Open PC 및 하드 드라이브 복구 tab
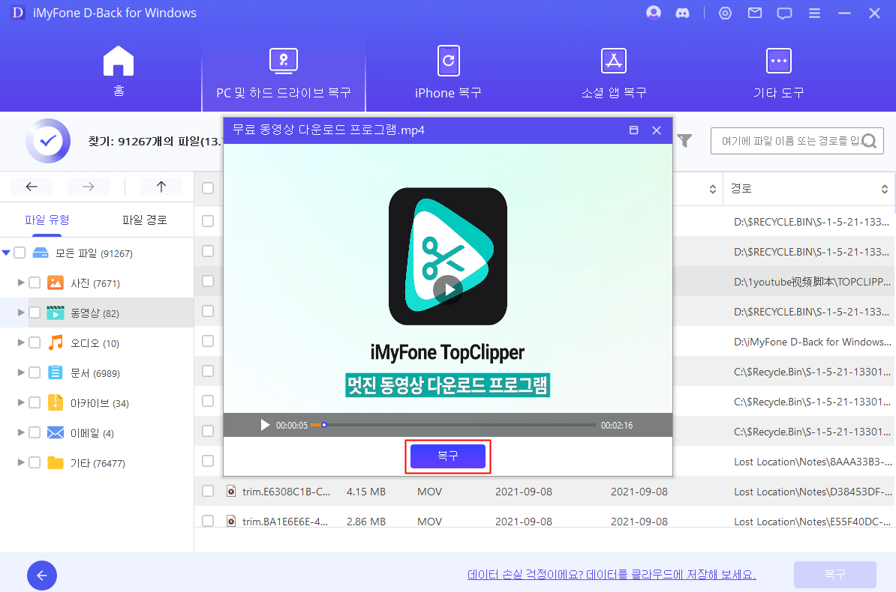896x592 pixels. [x=284, y=73]
